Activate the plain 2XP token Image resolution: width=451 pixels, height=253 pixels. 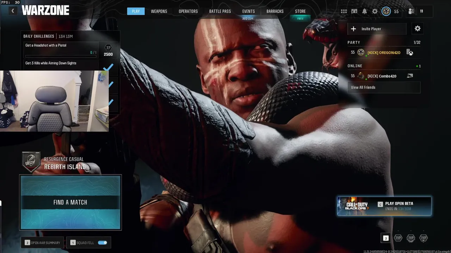click(x=398, y=238)
